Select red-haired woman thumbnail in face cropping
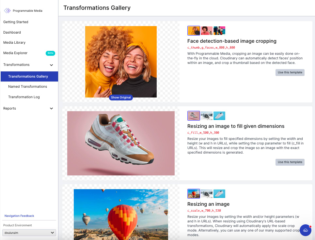This screenshot has width=315, height=240. pos(207,31)
